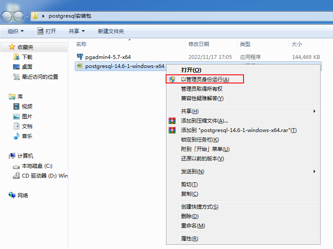Choose 管理员取得所有权 in the context menu
333x249 pixels.
[x=202, y=89]
